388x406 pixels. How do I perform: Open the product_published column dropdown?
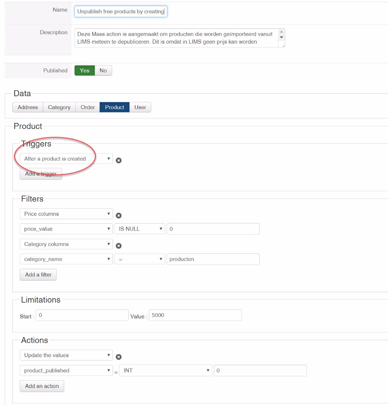tap(66, 371)
